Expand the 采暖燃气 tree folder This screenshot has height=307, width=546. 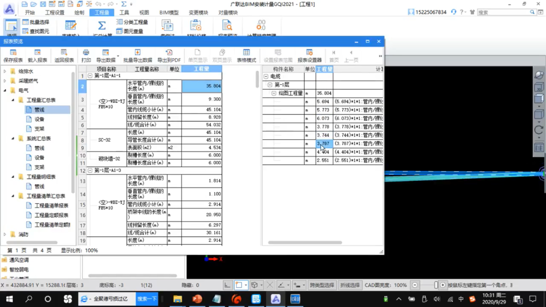pos(5,81)
